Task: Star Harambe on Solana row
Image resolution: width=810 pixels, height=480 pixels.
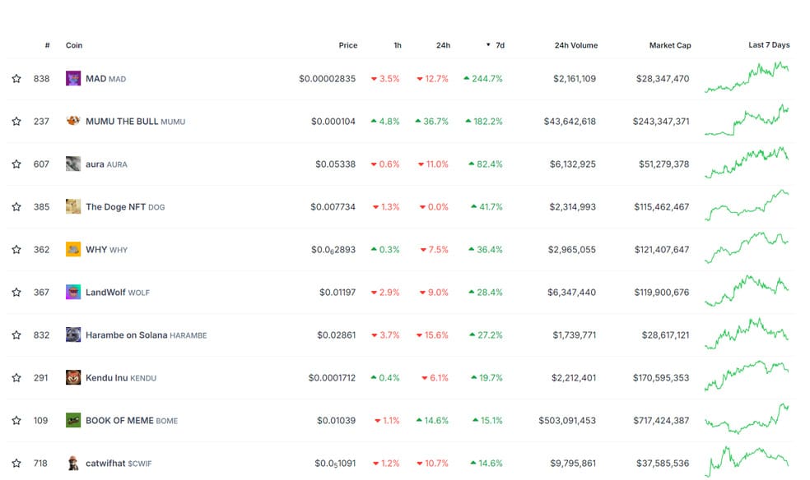Action: 16,335
